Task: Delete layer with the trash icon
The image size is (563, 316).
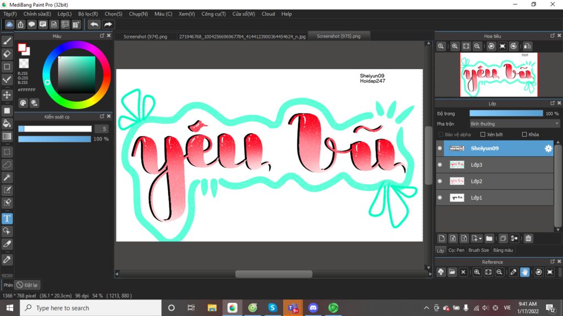Action: click(528, 238)
